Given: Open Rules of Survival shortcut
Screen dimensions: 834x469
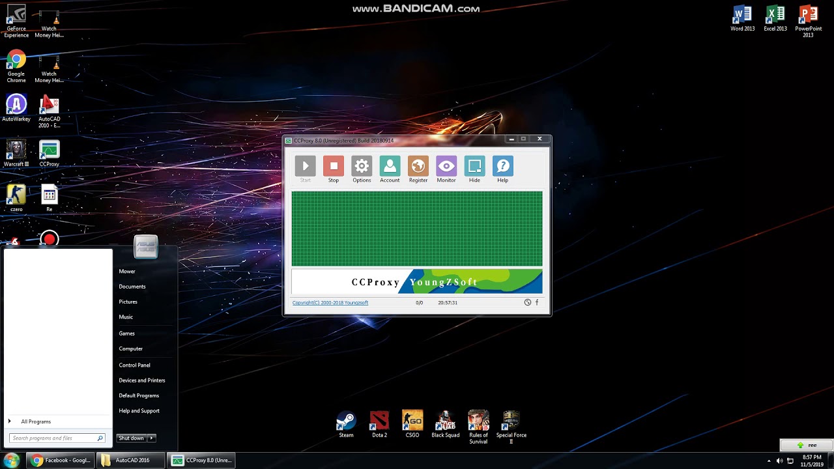Looking at the screenshot, I should (478, 427).
